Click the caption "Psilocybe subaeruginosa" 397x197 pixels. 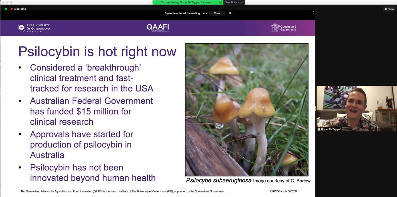coord(219,180)
